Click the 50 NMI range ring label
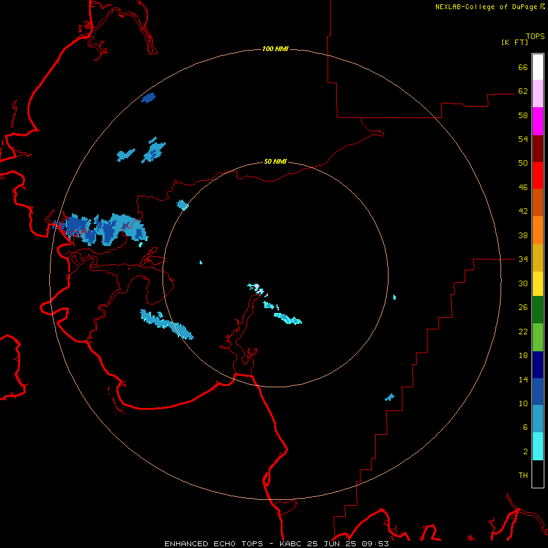548x548 pixels. tap(275, 161)
